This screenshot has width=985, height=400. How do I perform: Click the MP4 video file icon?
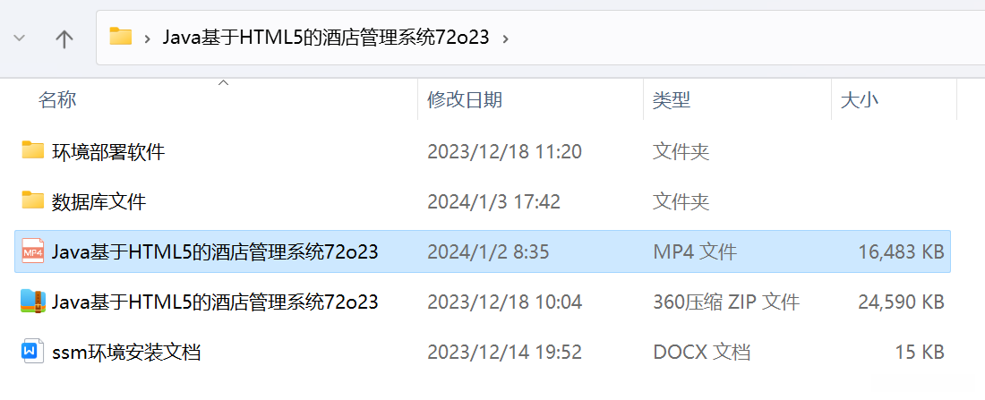(32, 251)
